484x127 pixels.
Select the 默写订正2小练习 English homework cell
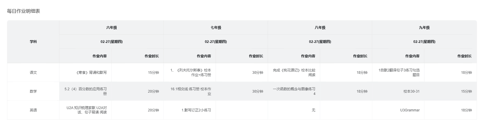(196, 110)
